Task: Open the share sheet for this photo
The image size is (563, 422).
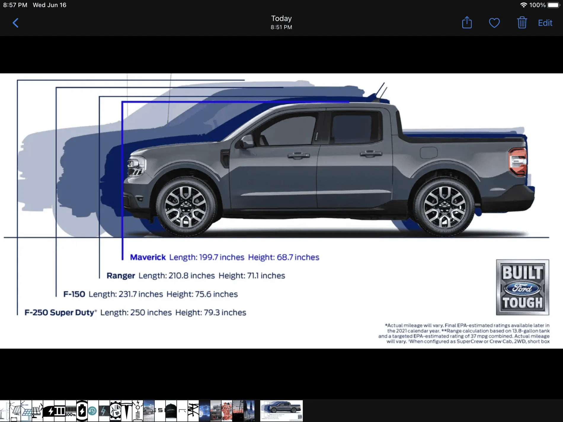Action: [467, 23]
